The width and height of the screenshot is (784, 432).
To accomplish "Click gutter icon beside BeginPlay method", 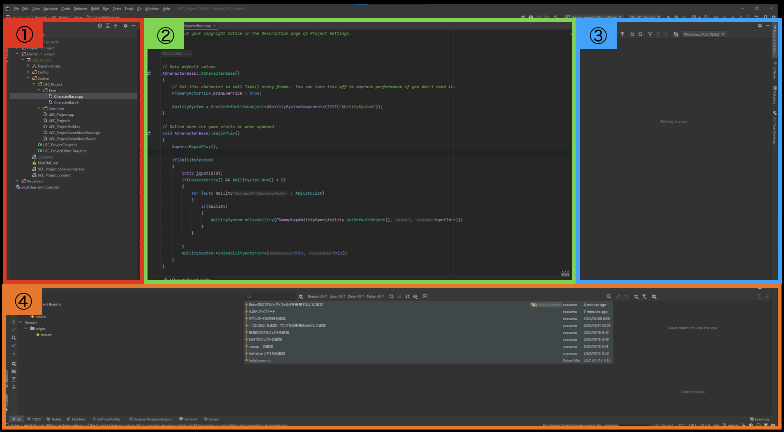I will [x=149, y=133].
